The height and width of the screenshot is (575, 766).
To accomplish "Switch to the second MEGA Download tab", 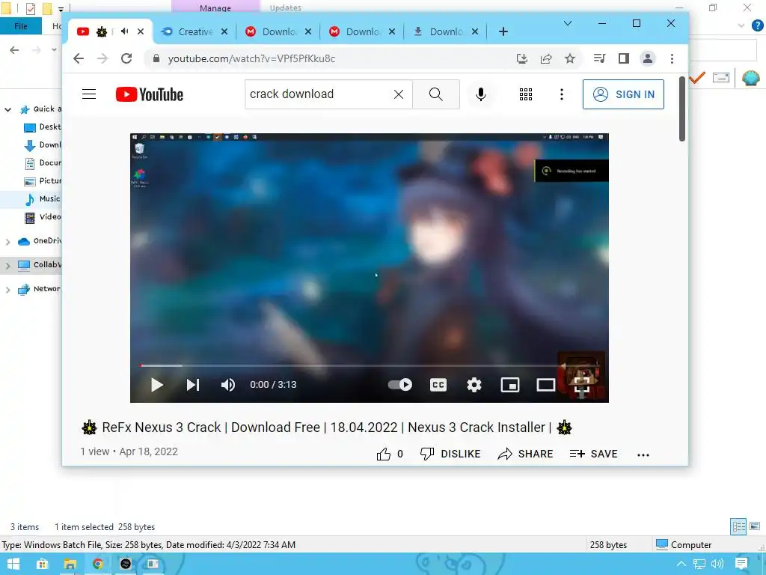I will point(362,31).
